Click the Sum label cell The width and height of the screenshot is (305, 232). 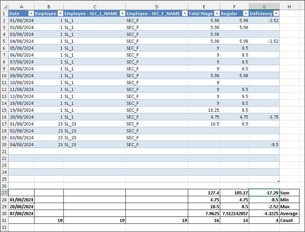click(x=289, y=193)
